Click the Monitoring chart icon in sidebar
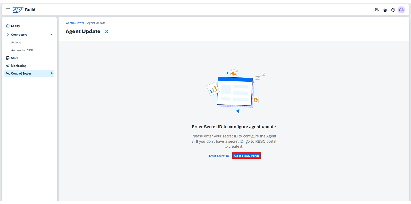Image resolution: width=411 pixels, height=204 pixels. [x=8, y=66]
